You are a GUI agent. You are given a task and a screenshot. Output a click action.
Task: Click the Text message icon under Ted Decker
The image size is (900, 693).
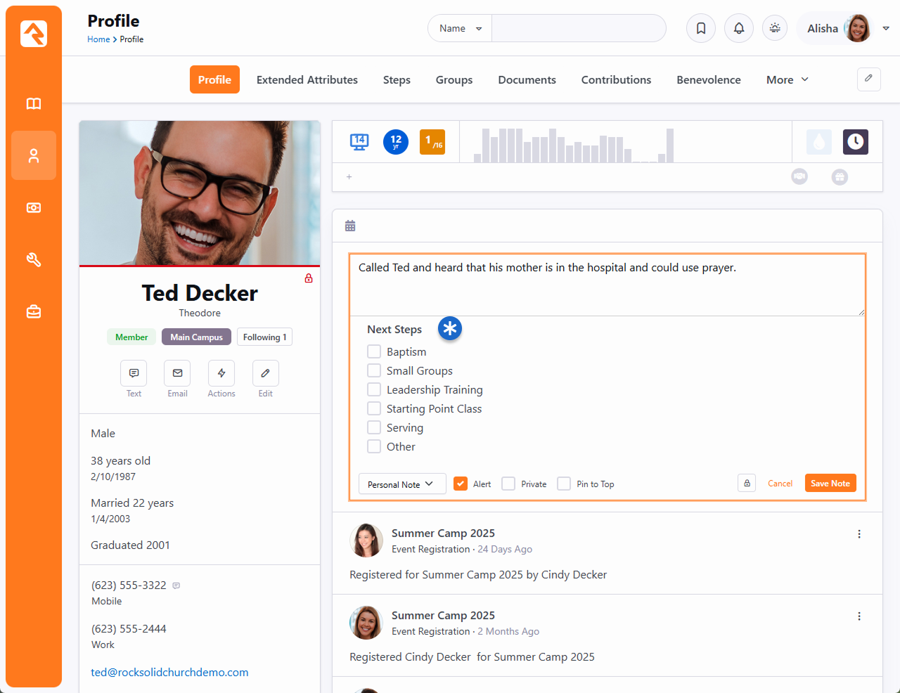tap(134, 373)
